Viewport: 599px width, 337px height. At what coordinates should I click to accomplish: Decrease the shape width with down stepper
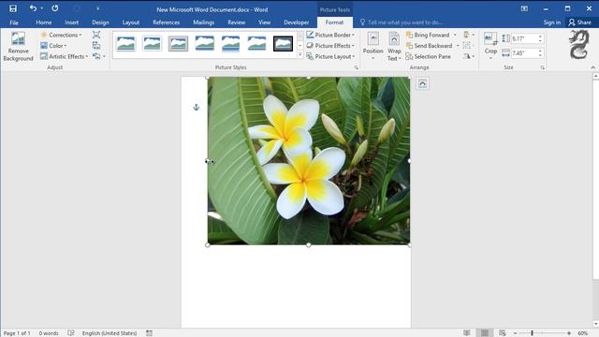540,55
